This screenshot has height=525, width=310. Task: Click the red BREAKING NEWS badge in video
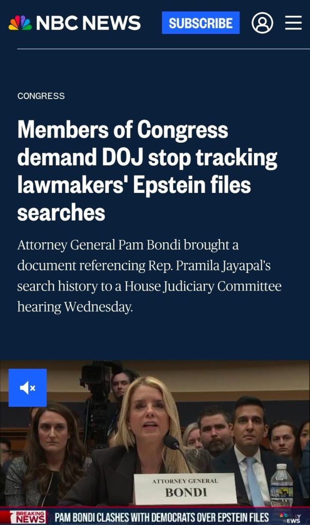click(x=27, y=517)
